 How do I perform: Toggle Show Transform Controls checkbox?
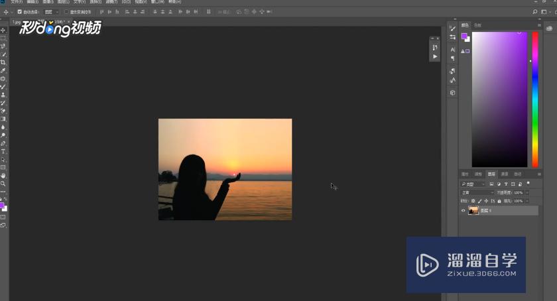[x=65, y=12]
